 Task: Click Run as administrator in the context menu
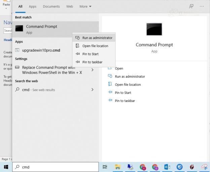pyautogui.click(x=97, y=38)
